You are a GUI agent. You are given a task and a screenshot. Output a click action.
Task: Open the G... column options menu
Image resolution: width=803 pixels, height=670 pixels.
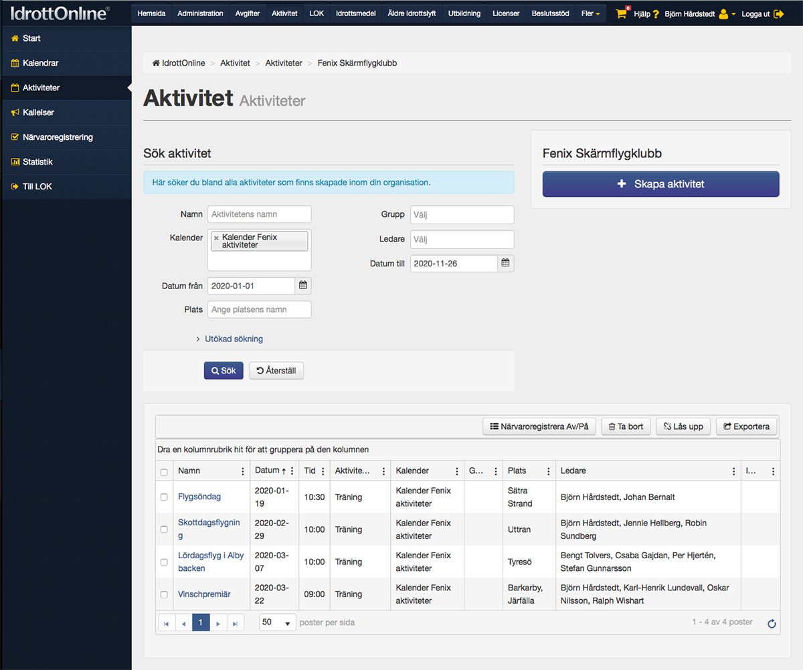(x=495, y=471)
